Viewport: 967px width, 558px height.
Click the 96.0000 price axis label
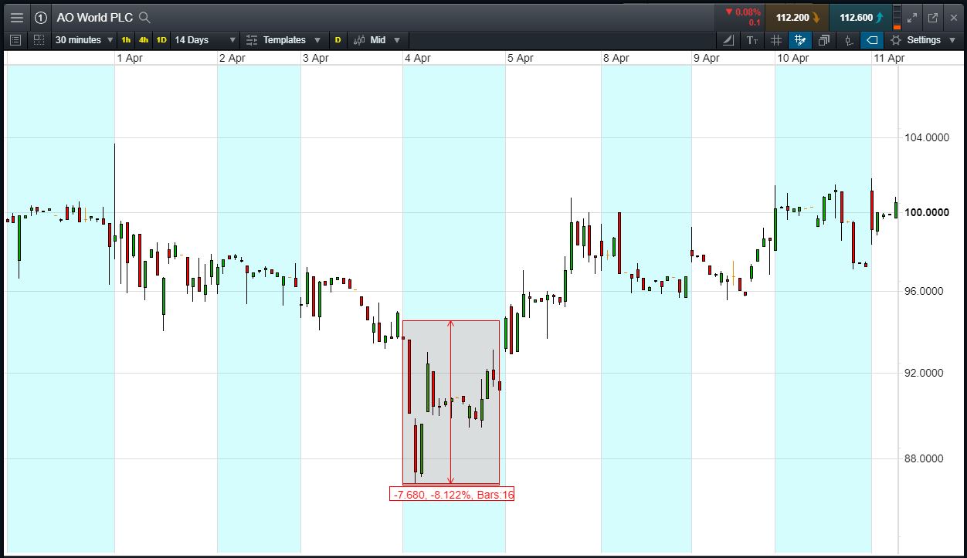click(924, 291)
